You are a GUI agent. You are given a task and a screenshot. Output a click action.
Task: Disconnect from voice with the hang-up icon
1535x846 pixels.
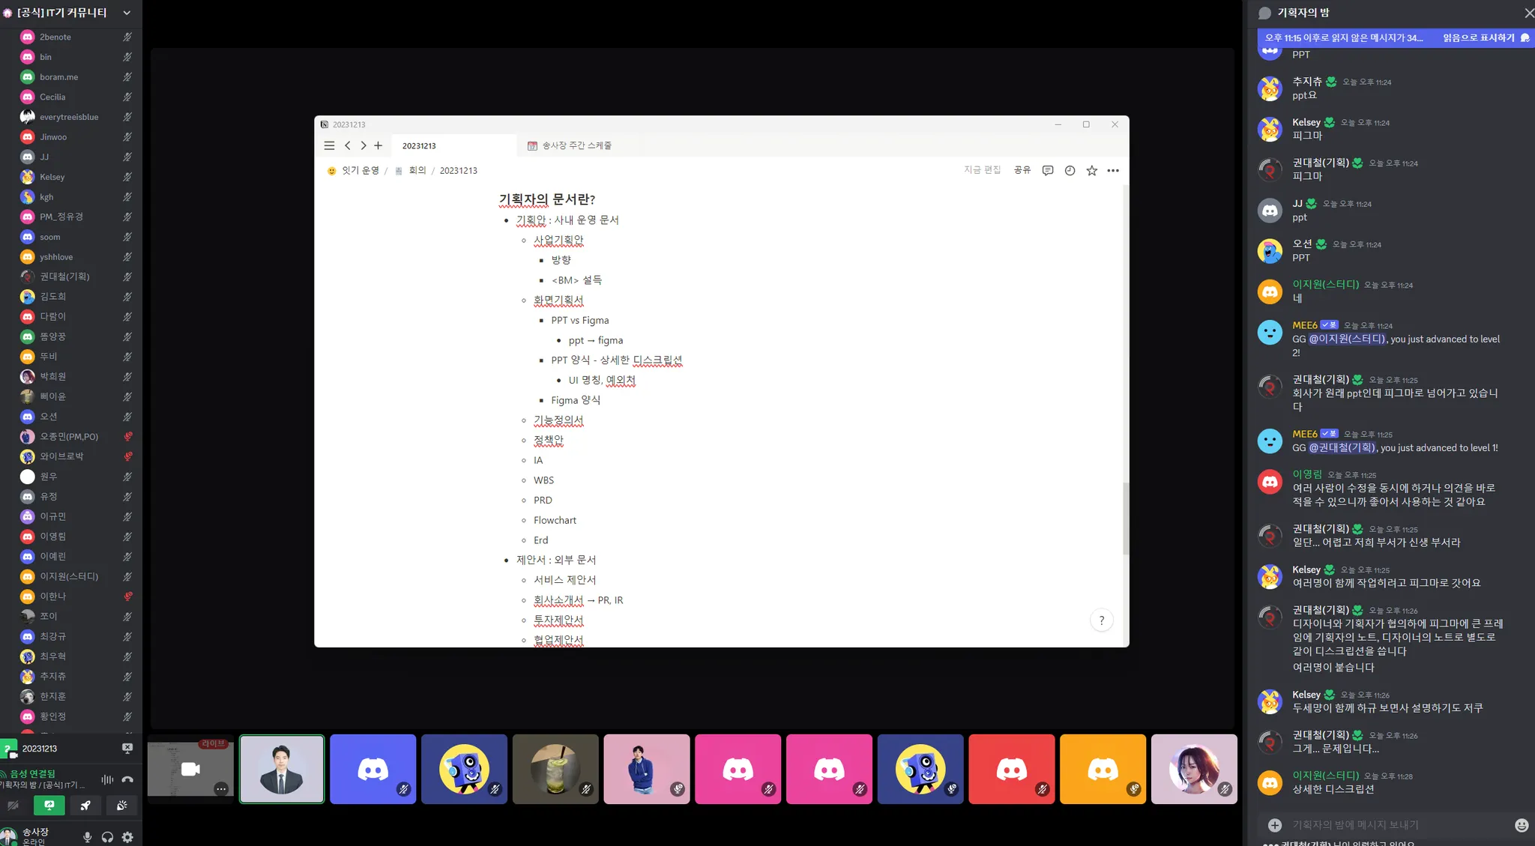point(127,779)
